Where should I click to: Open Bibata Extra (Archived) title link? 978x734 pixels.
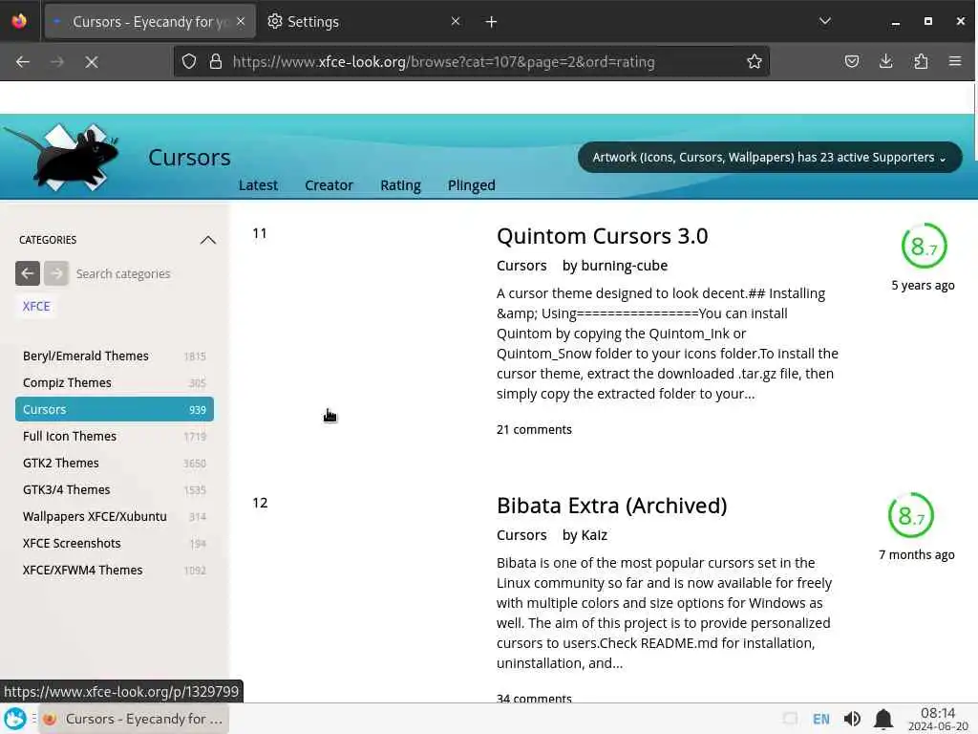coord(612,507)
